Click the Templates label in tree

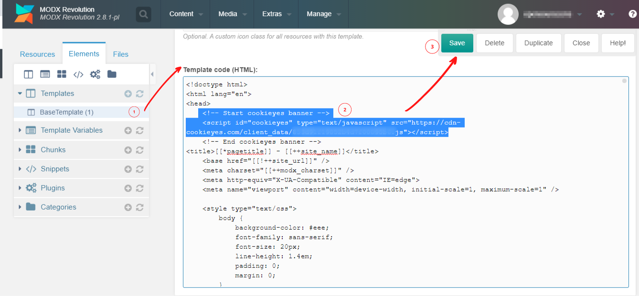(57, 94)
